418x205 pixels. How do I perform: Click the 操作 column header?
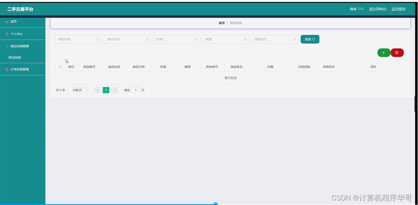point(373,67)
